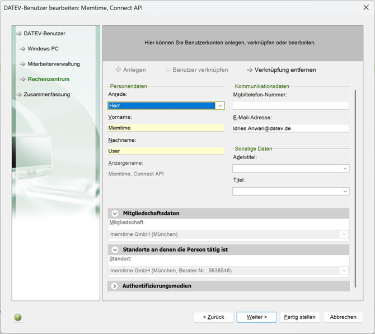Click the Verknüpfung entfernen action
The height and width of the screenshot is (334, 375).
coord(282,70)
